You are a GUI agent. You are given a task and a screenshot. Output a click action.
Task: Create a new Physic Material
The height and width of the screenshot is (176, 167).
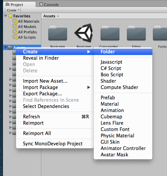click(123, 136)
